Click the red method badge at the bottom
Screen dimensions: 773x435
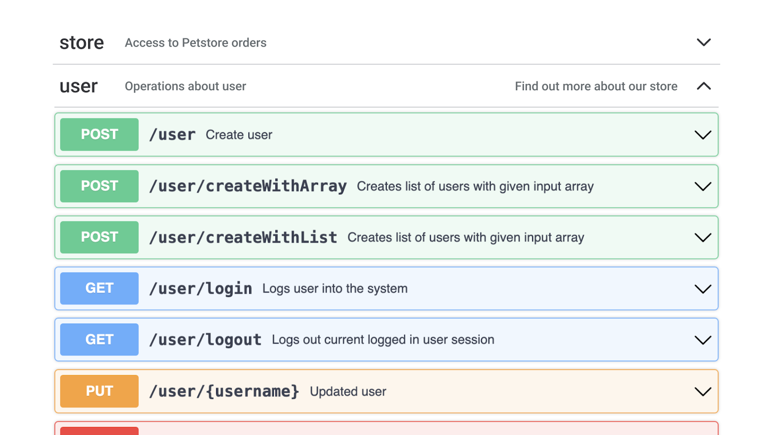pyautogui.click(x=99, y=431)
